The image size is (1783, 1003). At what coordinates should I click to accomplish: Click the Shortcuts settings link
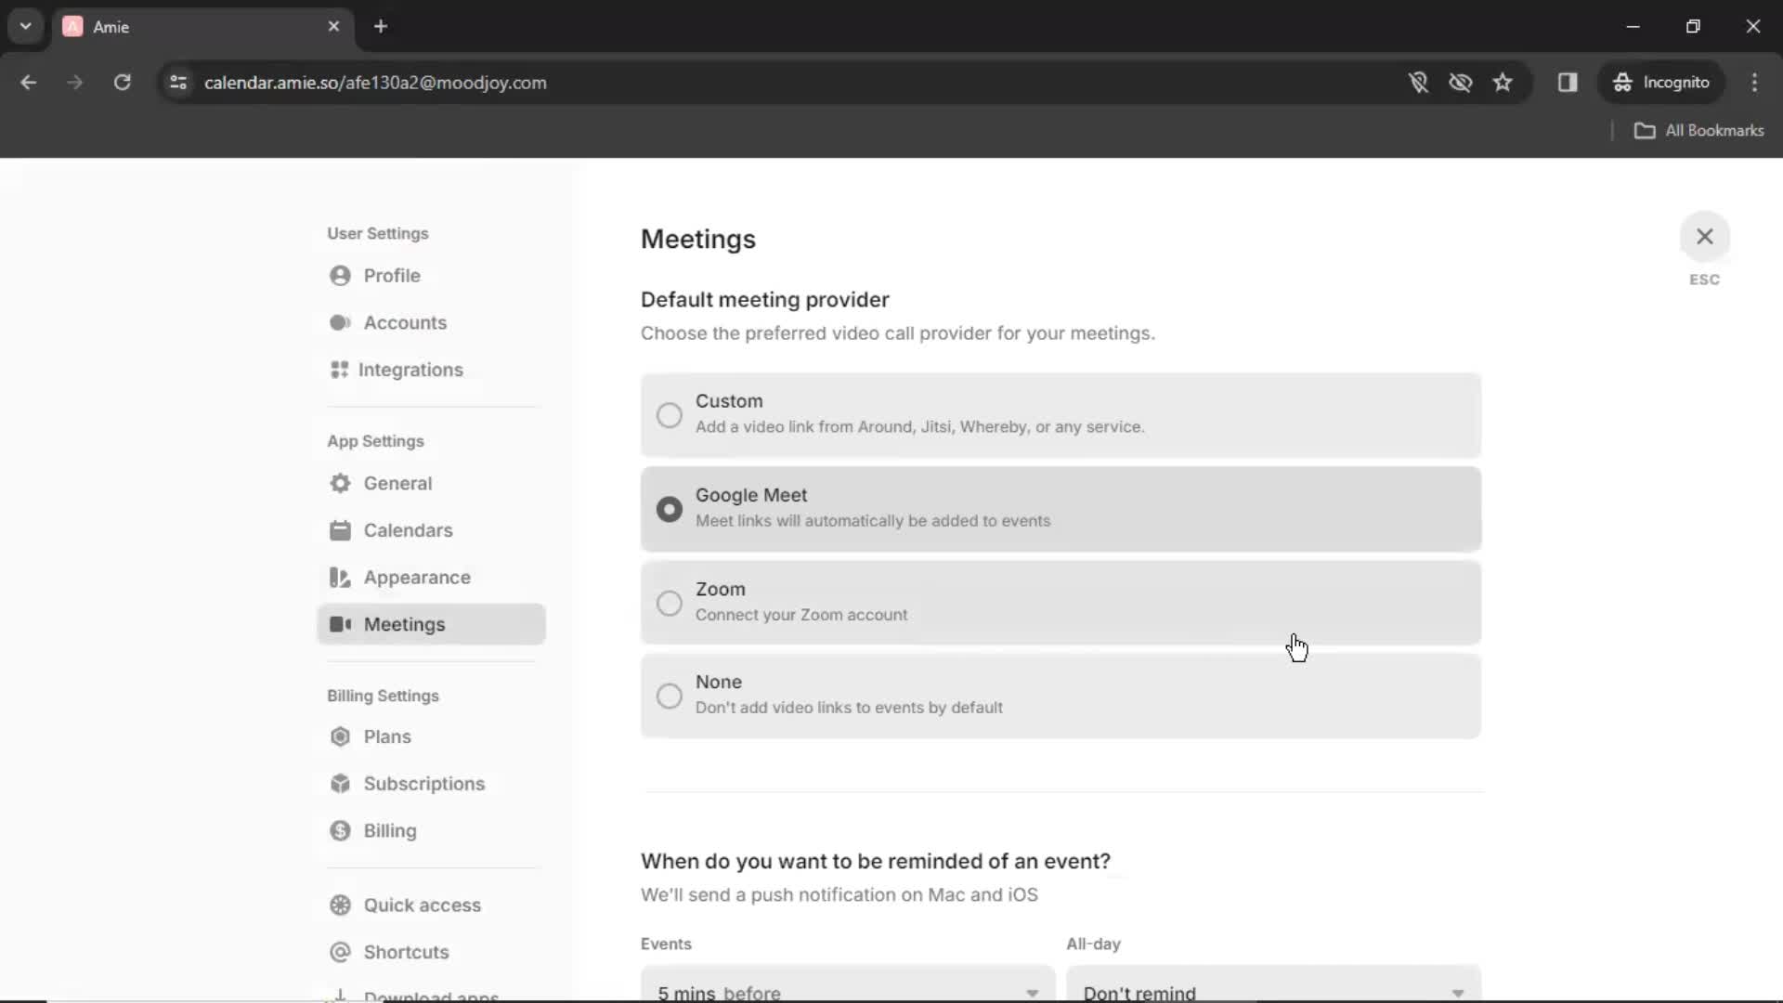pyautogui.click(x=407, y=952)
